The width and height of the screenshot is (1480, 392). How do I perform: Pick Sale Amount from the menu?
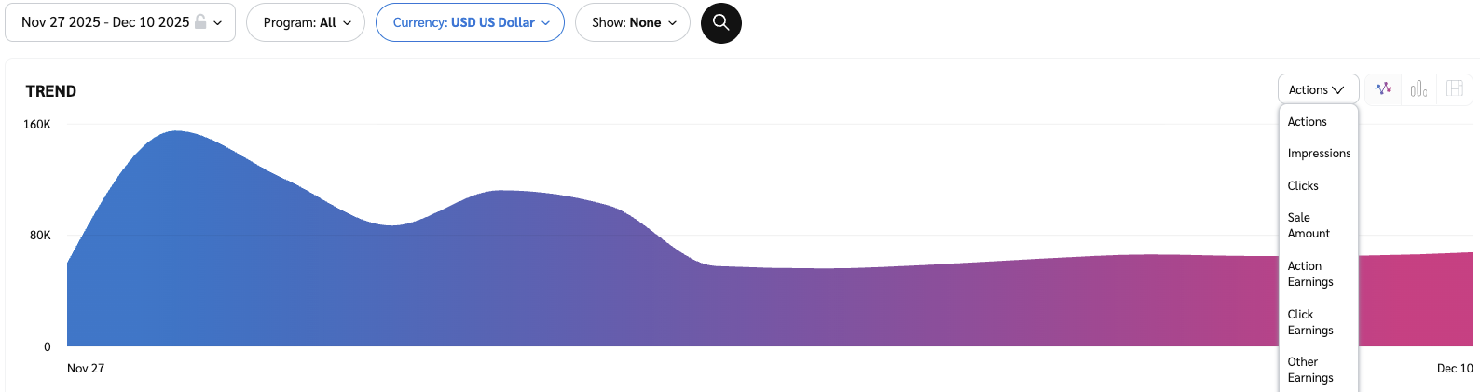pos(1309,225)
